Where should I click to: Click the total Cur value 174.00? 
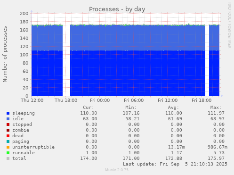89,158
